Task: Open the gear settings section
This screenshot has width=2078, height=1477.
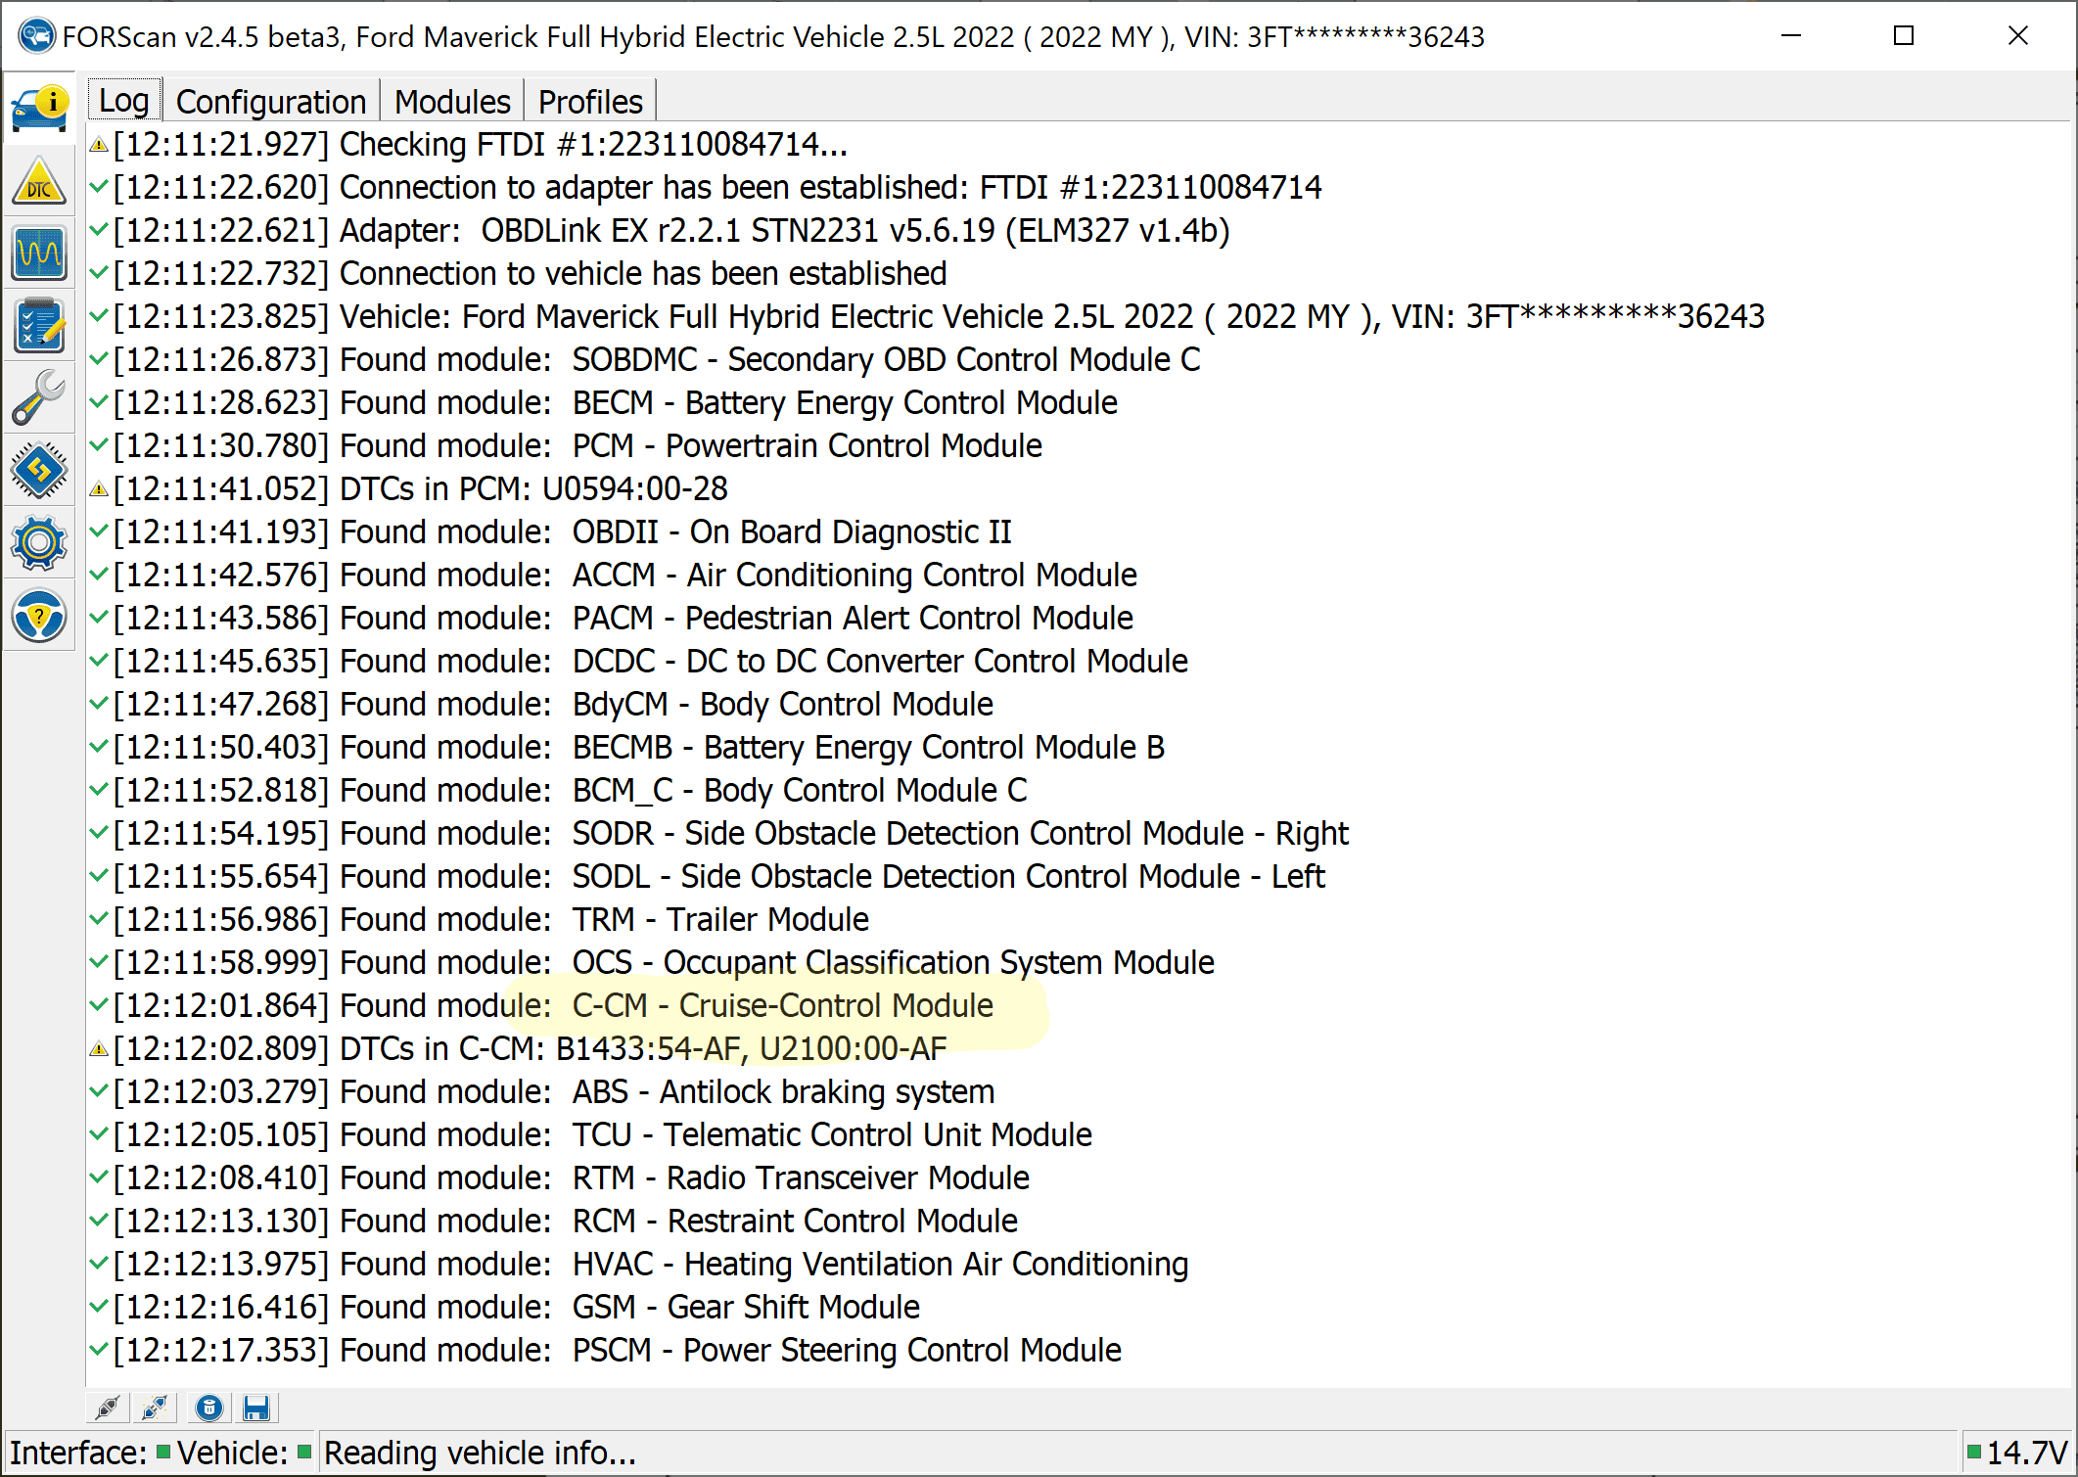Action: pos(39,543)
